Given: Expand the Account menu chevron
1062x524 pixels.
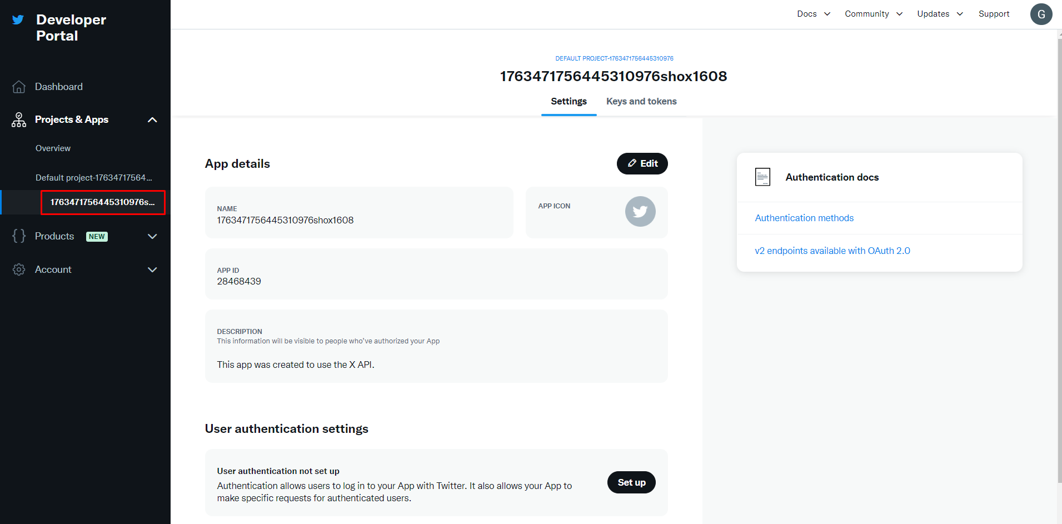Looking at the screenshot, I should click(152, 270).
